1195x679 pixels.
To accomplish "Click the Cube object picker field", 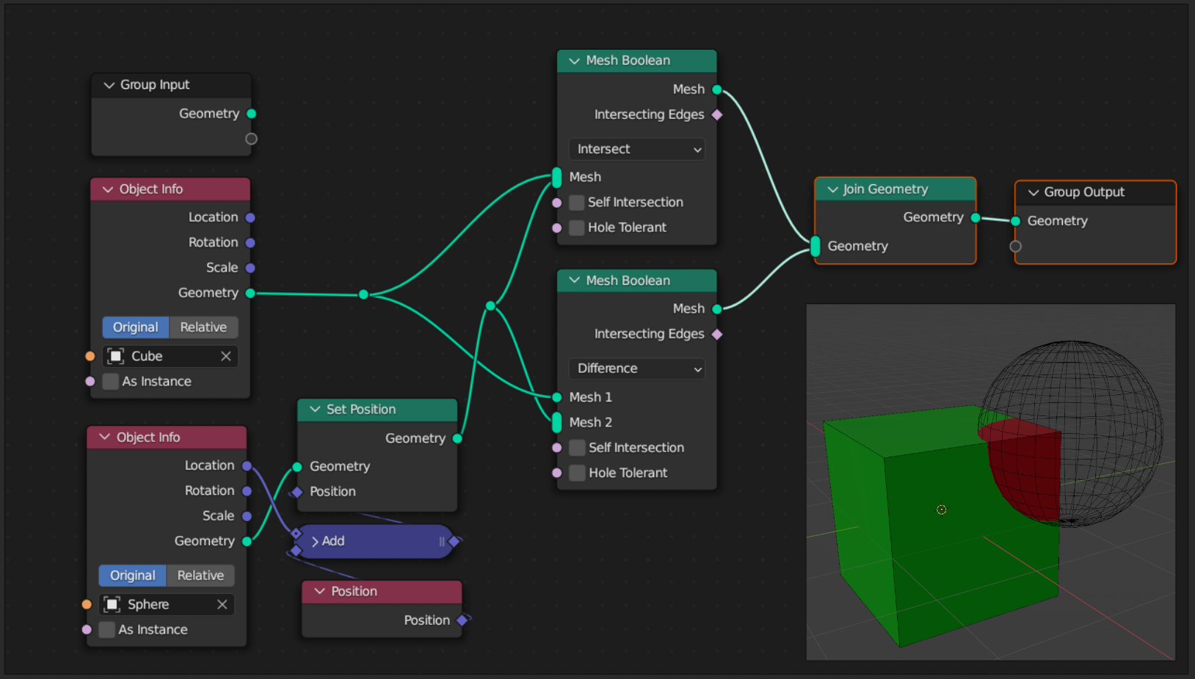I will coord(170,356).
